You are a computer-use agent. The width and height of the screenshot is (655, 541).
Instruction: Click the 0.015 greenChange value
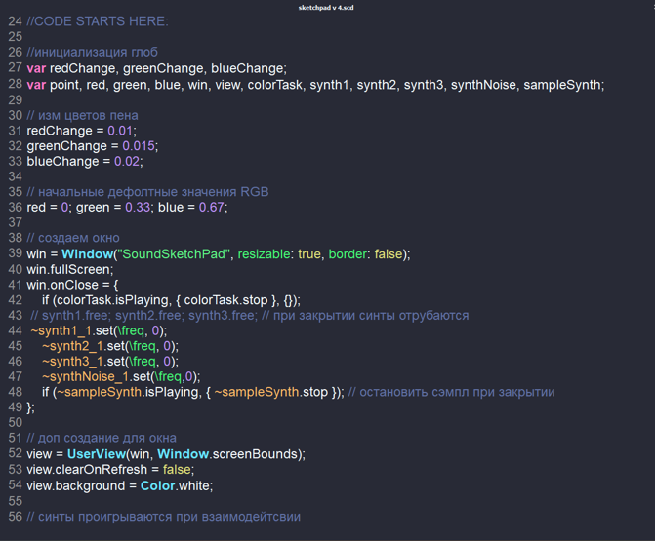(x=140, y=146)
